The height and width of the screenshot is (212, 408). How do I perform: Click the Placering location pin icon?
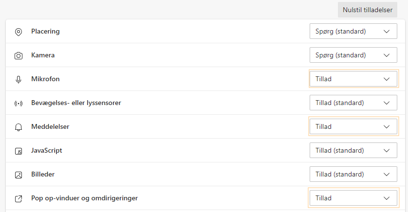click(x=19, y=32)
